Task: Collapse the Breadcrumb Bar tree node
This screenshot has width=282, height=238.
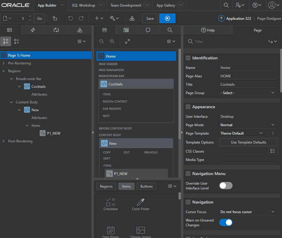Action: click(11, 79)
